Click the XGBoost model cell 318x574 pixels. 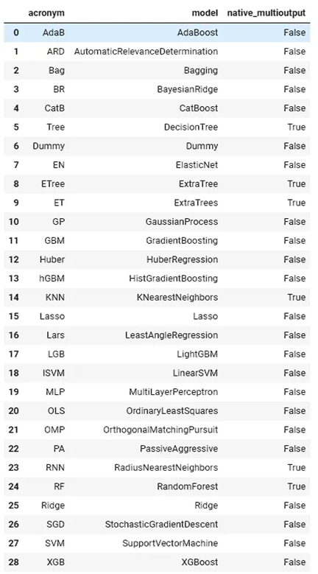199,562
